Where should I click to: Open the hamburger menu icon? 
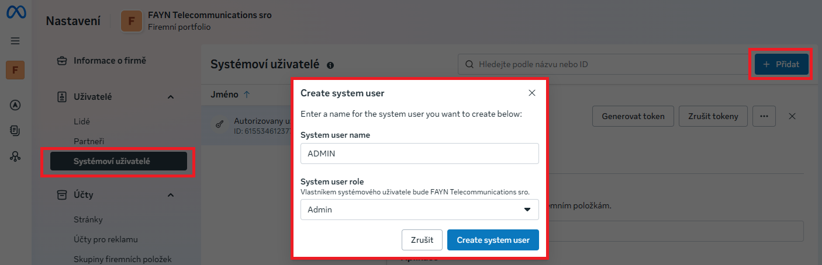[x=15, y=41]
